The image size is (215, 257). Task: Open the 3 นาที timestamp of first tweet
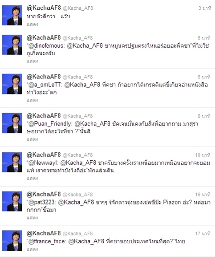[x=205, y=8]
